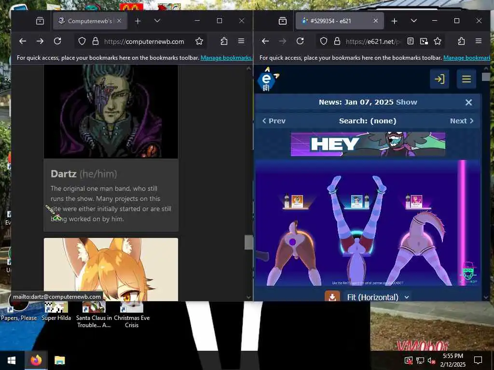Close the #5299354 - e621 tab
Screen dimensions: 494x370
pos(375,21)
